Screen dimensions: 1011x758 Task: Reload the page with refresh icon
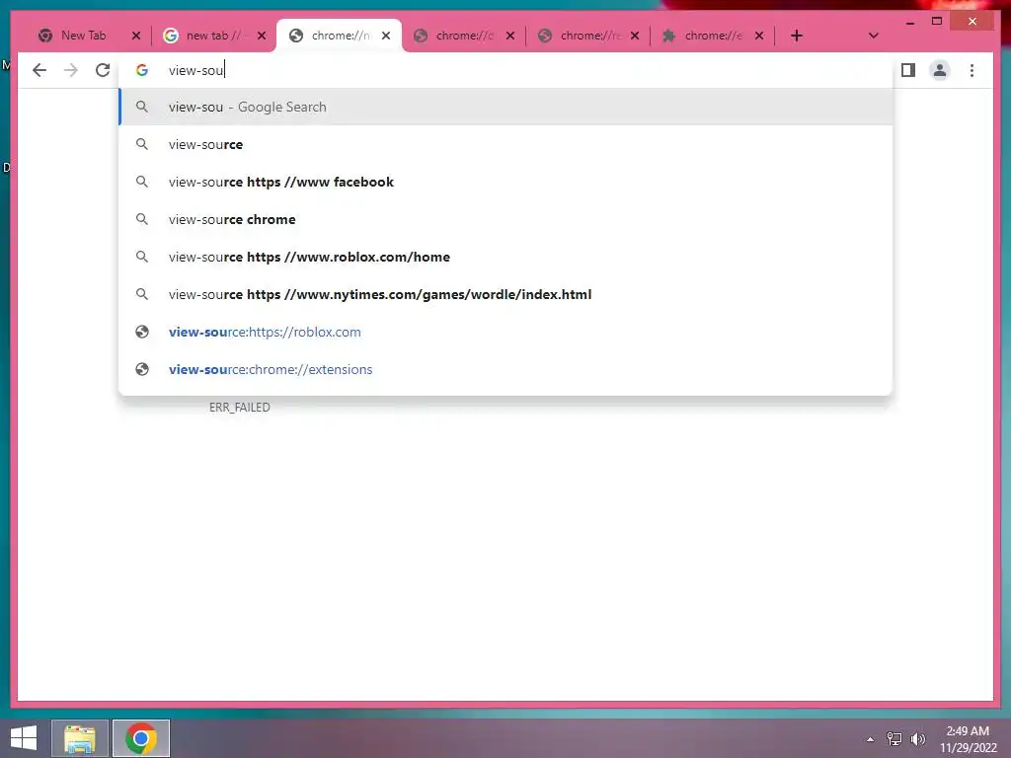[103, 70]
